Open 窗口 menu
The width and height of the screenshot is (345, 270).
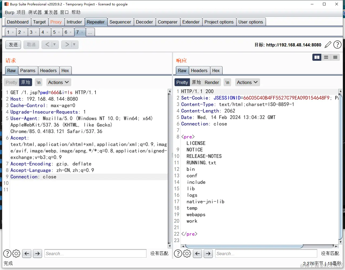(x=64, y=12)
